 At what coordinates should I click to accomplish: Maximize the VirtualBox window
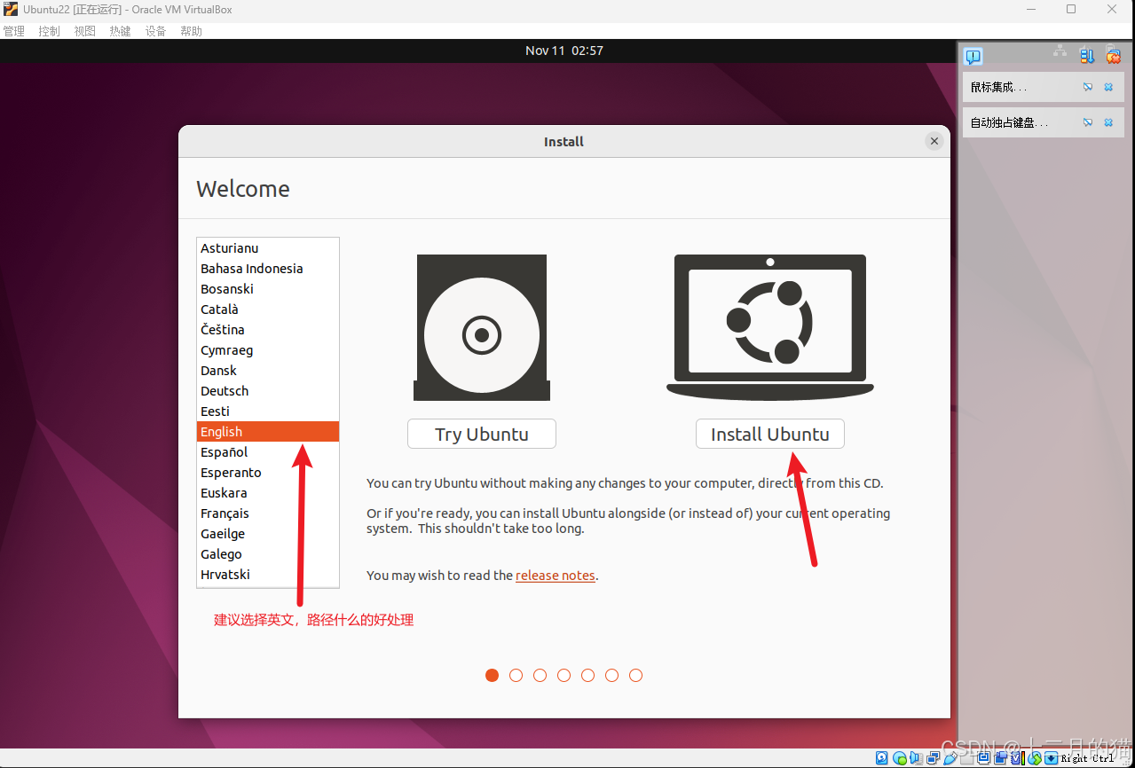(x=1071, y=9)
